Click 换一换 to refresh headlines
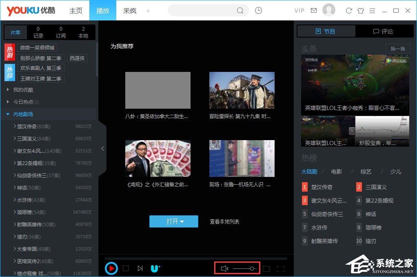This screenshot has height=277, width=417. coord(397,49)
